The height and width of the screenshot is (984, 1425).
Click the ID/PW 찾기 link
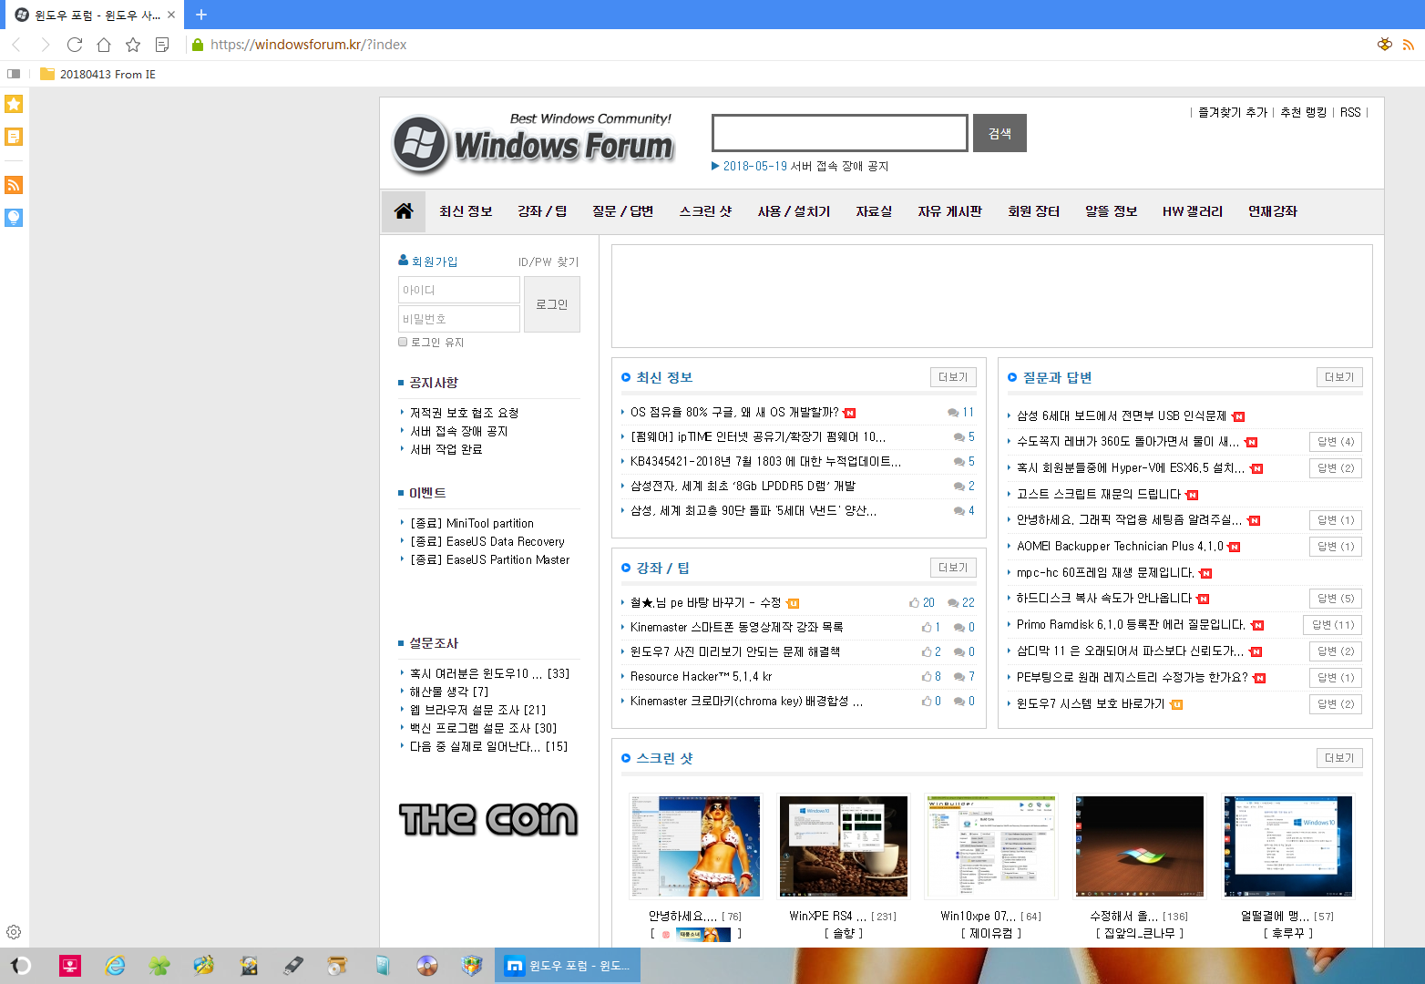pyautogui.click(x=548, y=261)
